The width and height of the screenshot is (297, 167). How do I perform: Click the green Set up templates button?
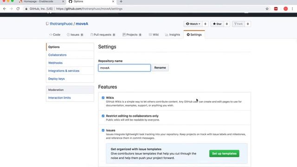coord(224,154)
